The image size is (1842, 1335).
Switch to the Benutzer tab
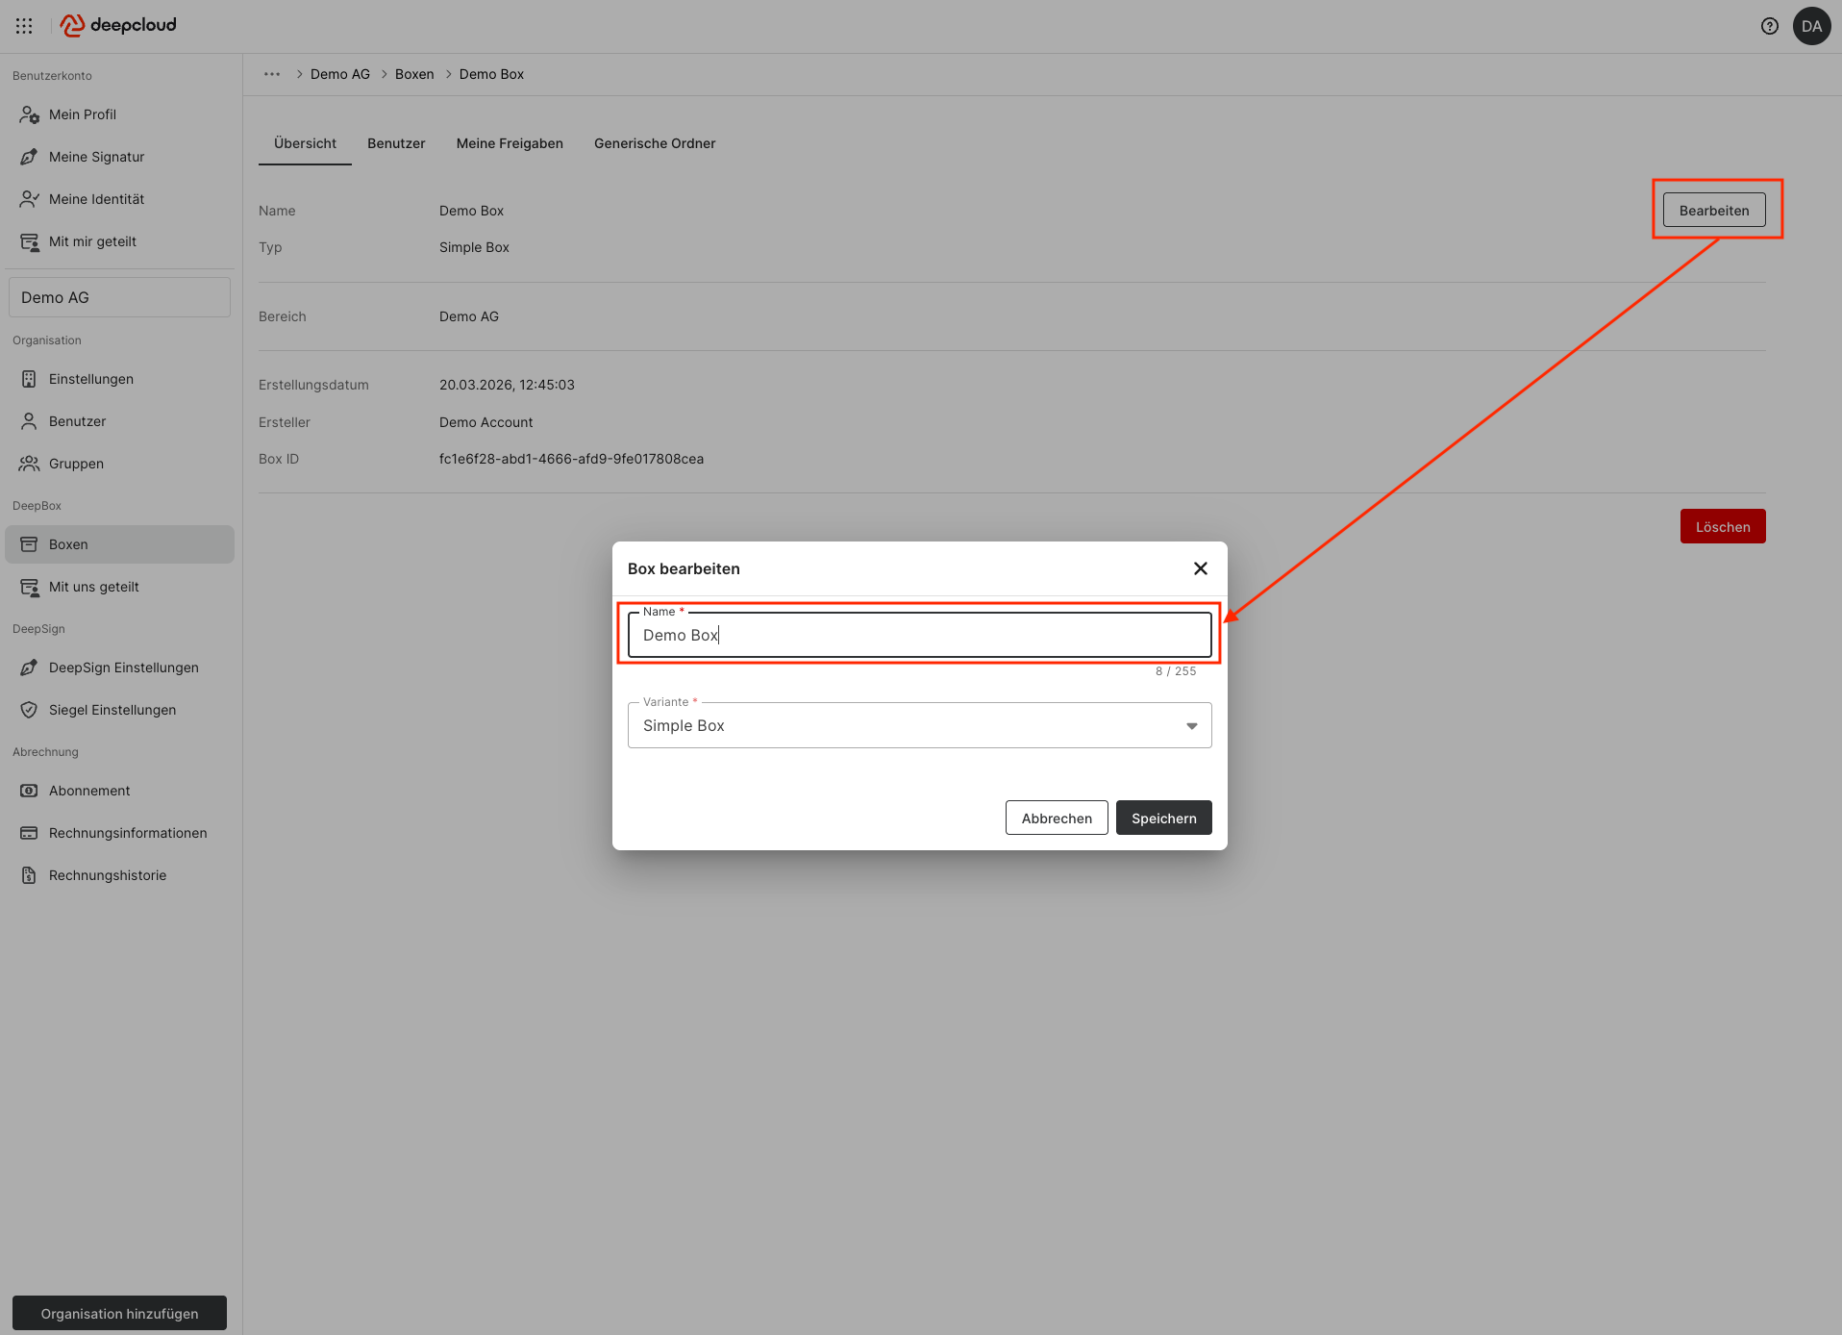pyautogui.click(x=396, y=143)
